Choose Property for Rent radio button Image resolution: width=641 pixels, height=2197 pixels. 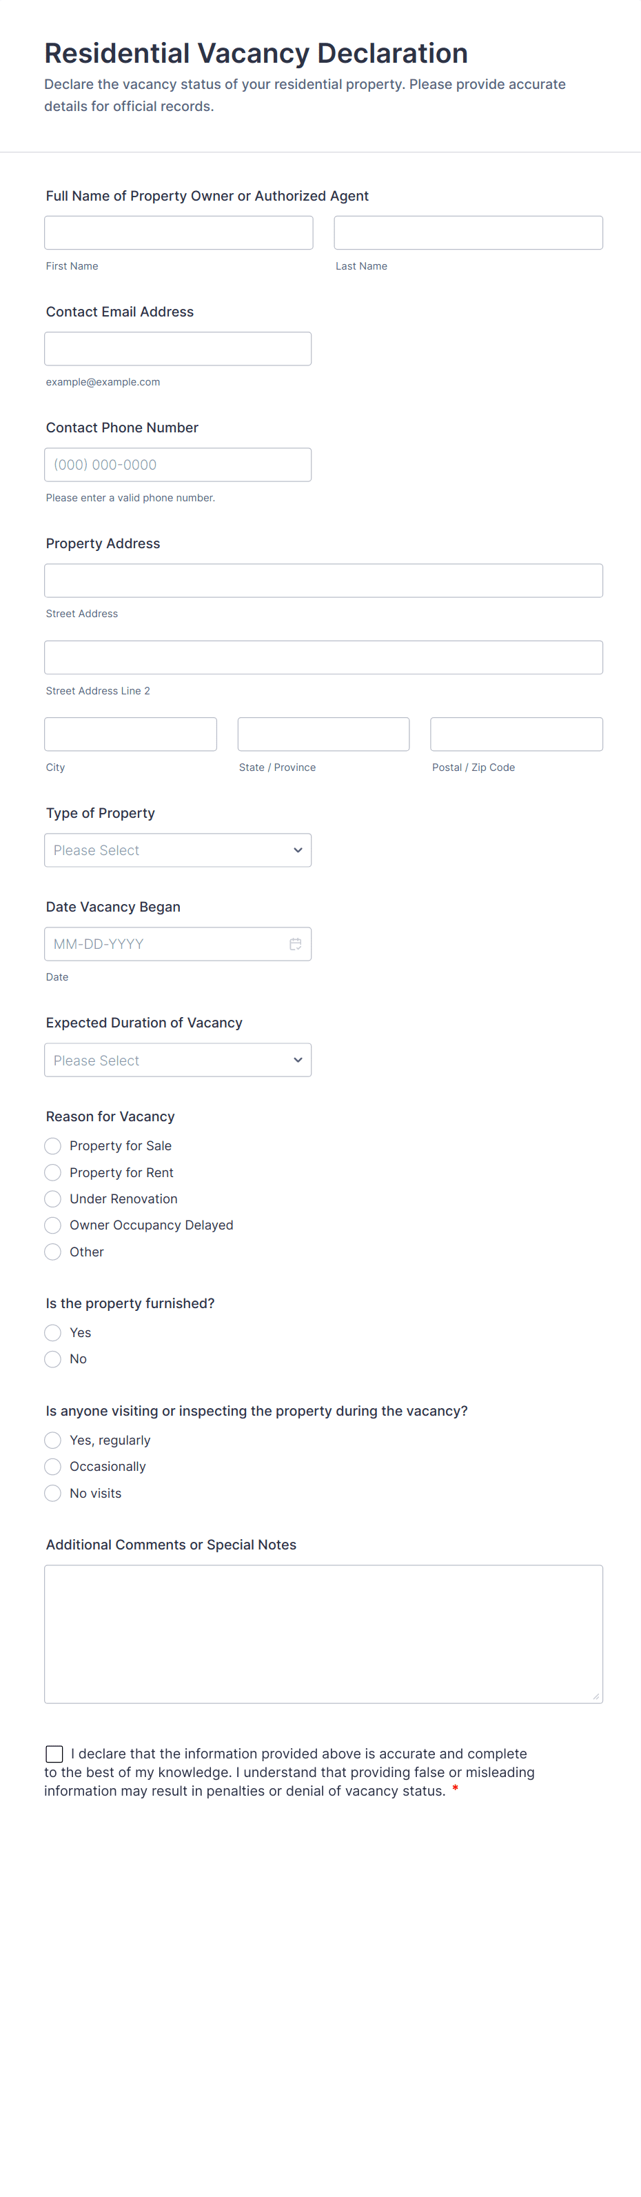point(53,1173)
